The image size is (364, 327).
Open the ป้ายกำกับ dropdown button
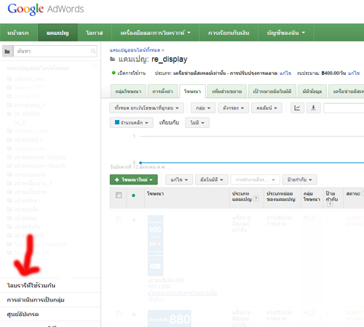[x=299, y=179]
